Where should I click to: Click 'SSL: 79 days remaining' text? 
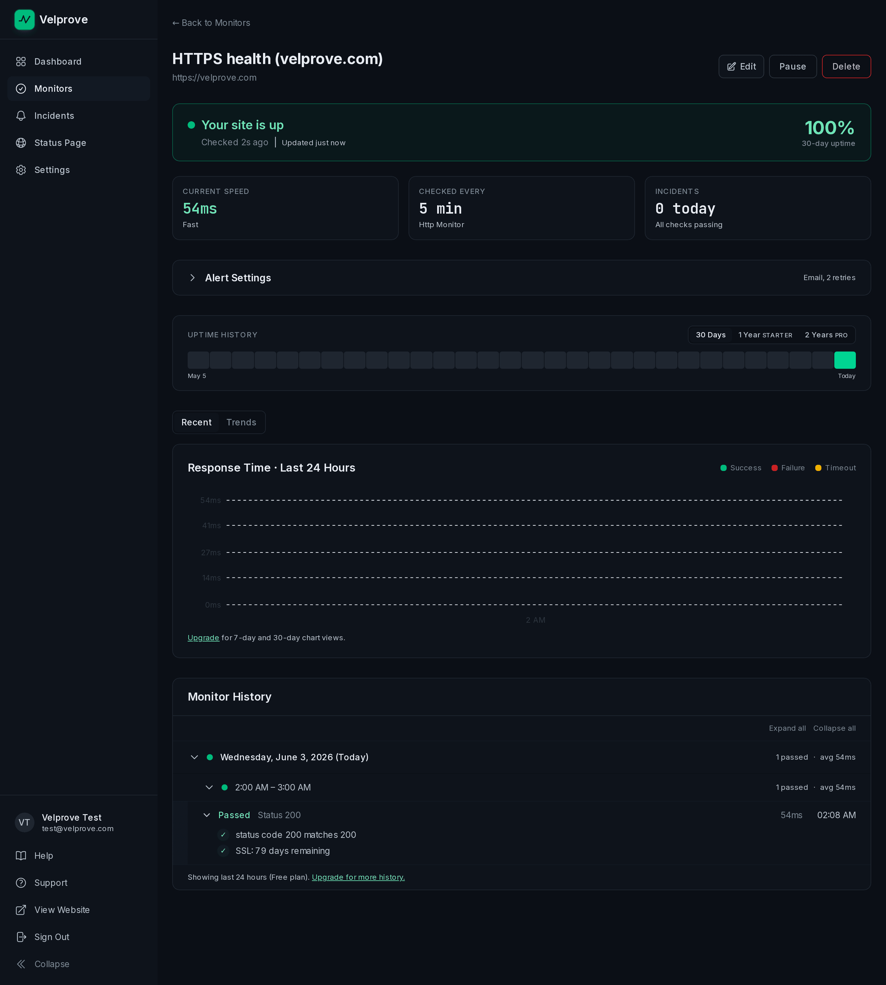283,851
